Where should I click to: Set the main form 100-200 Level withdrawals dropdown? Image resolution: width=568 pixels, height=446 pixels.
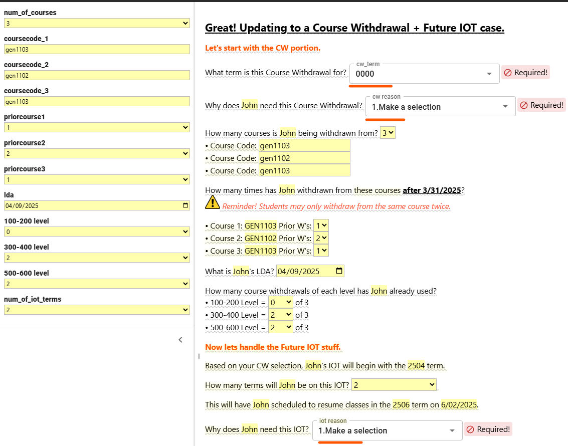point(281,302)
